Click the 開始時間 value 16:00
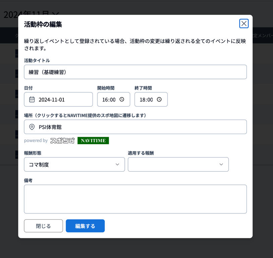This screenshot has width=273, height=258. [109, 100]
